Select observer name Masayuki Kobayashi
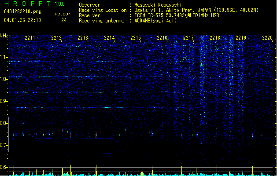Image resolution: width=277 pixels, height=176 pixels. tap(158, 5)
